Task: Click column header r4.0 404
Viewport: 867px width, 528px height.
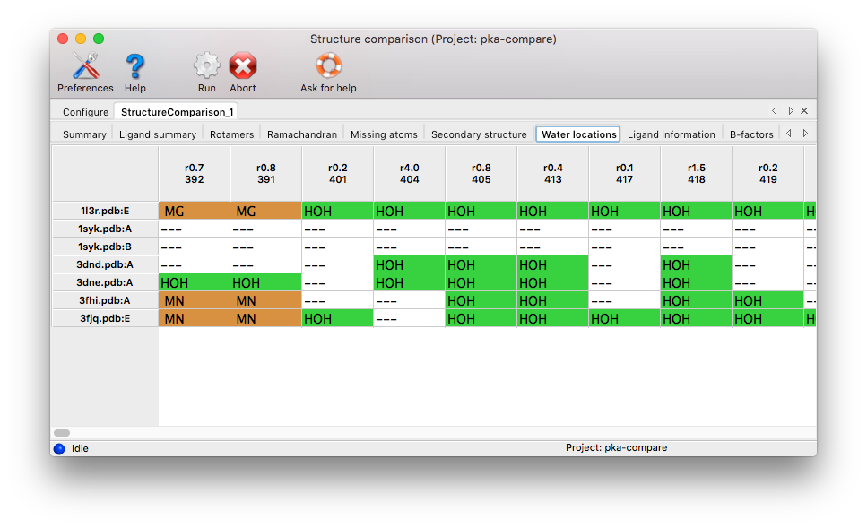Action: tap(409, 174)
